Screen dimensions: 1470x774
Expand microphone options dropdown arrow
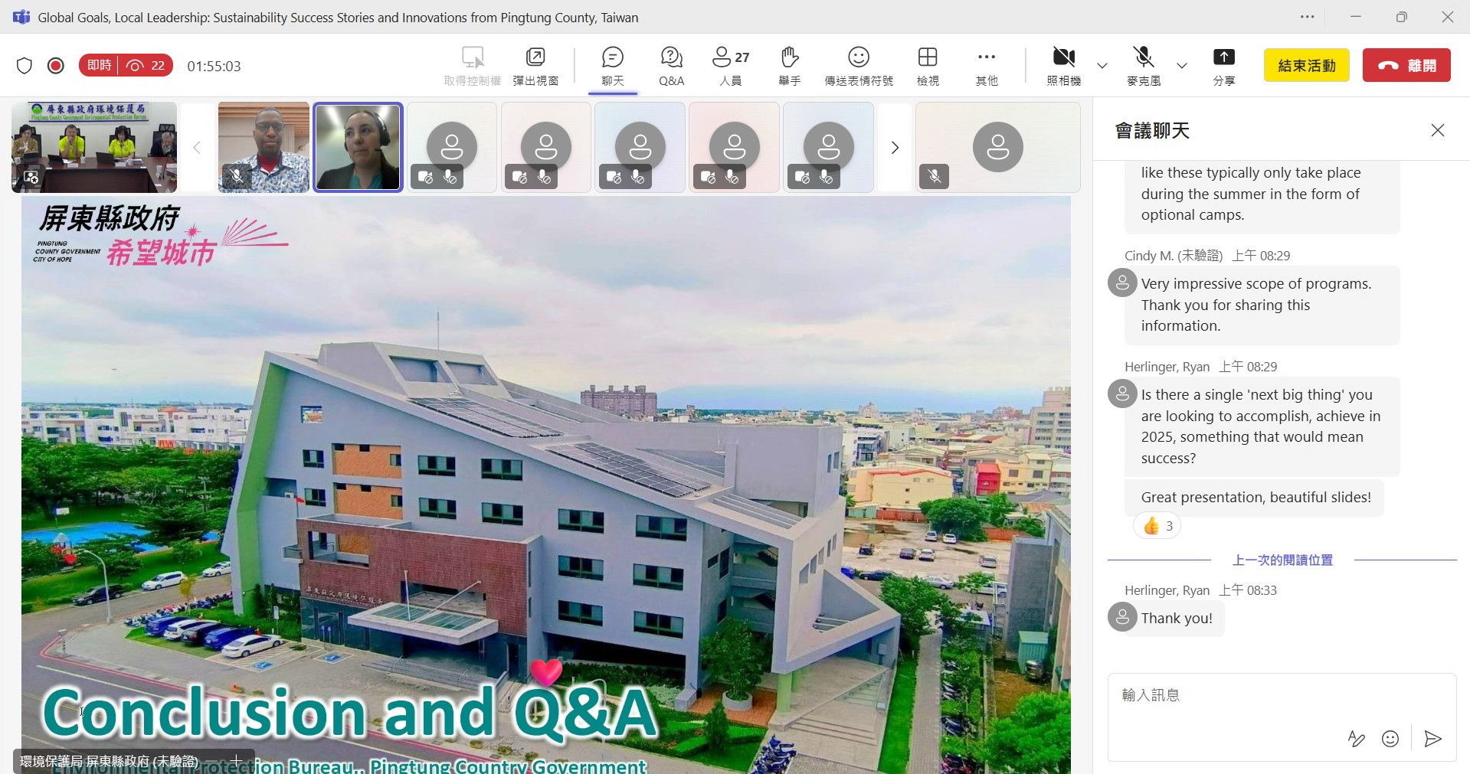coord(1182,66)
